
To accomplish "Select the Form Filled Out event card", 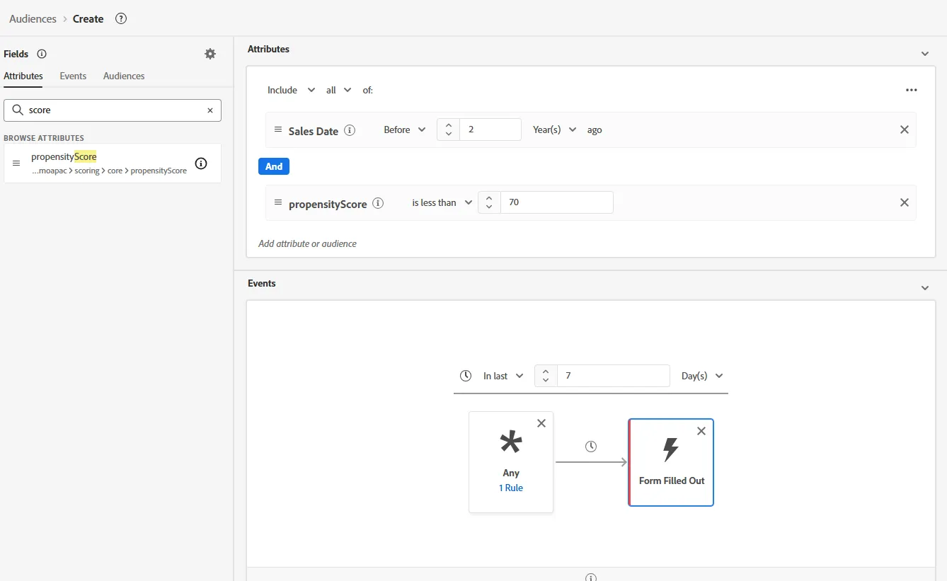I will coord(671,463).
